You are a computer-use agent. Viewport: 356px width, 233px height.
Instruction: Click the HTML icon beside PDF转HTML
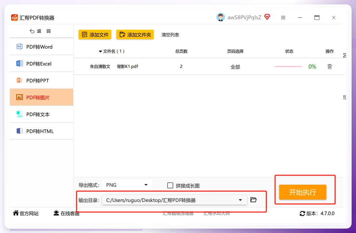(x=20, y=131)
